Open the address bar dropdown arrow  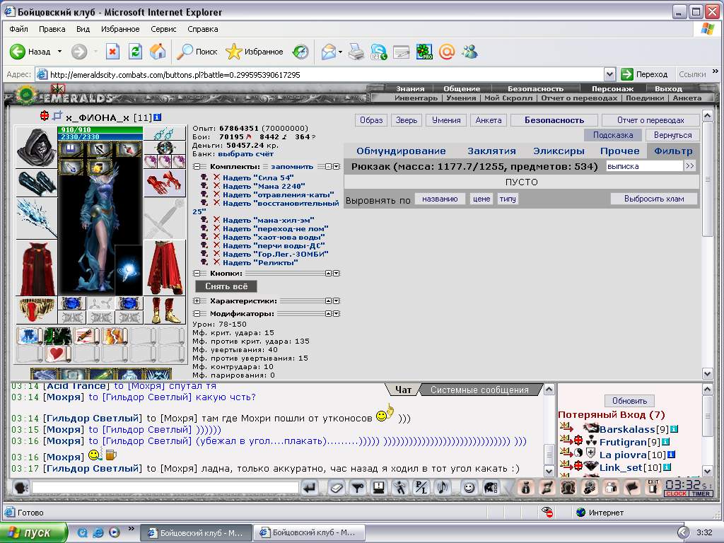pos(609,74)
